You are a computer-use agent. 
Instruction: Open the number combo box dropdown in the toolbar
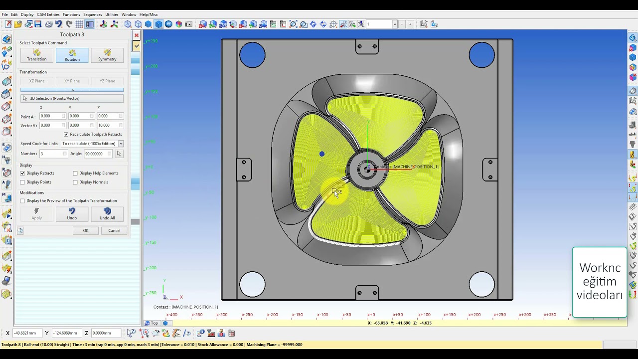(x=395, y=24)
